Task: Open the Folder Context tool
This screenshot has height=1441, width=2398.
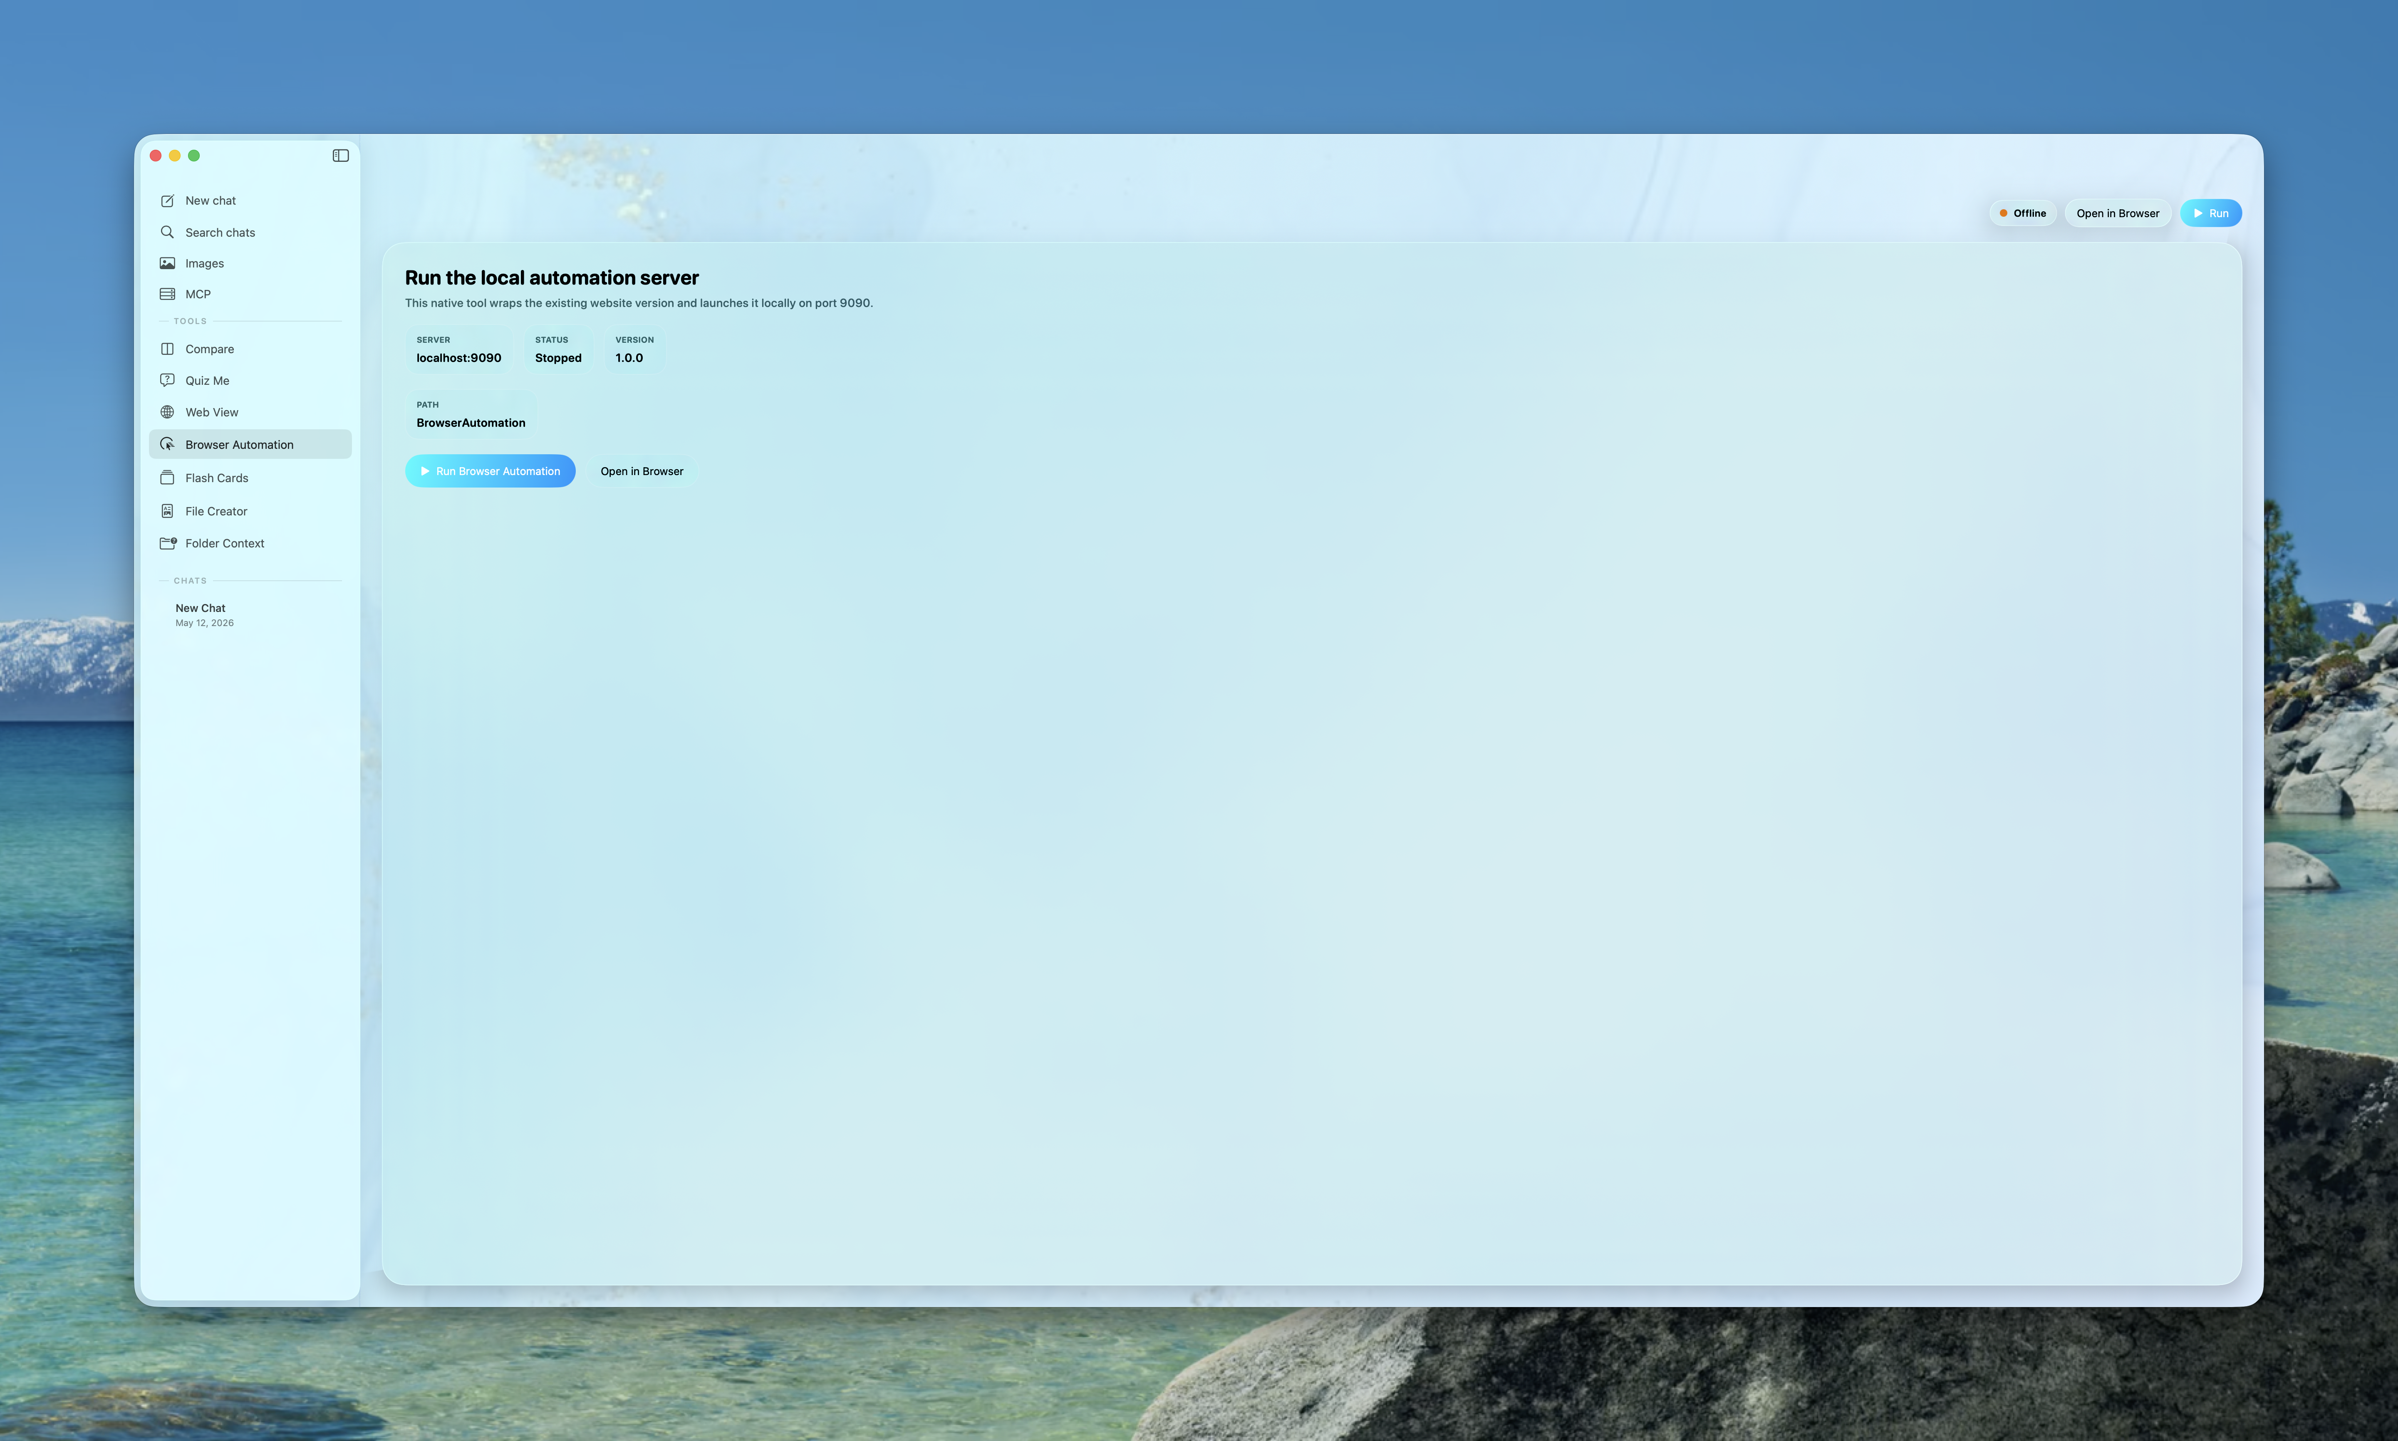Action: 250,543
